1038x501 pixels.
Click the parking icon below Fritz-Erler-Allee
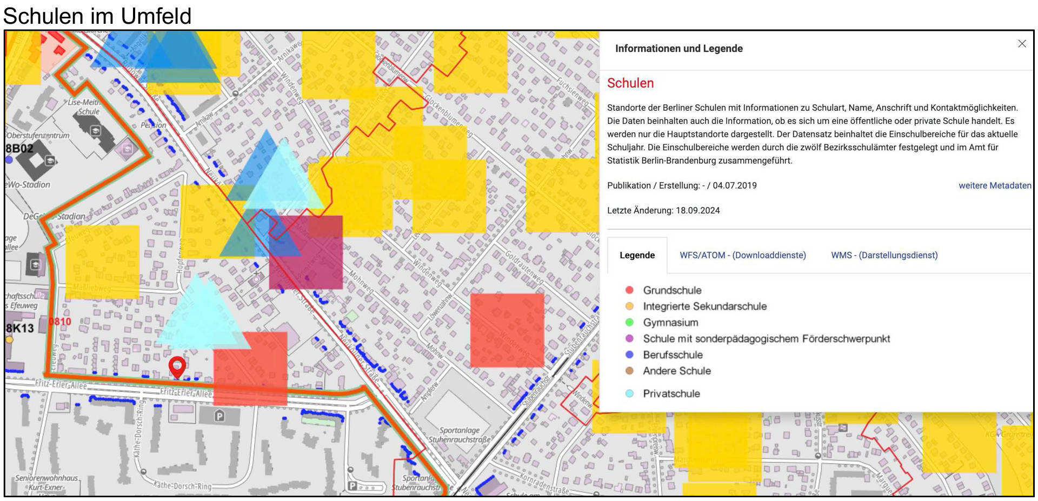219,416
